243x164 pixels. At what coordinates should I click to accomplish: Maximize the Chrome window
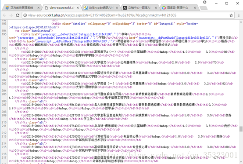point(227,3)
